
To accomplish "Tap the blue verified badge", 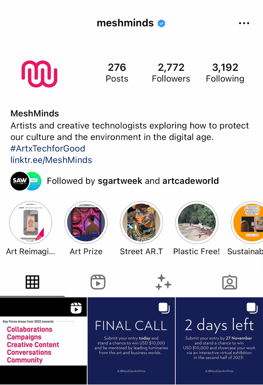I will 161,23.
